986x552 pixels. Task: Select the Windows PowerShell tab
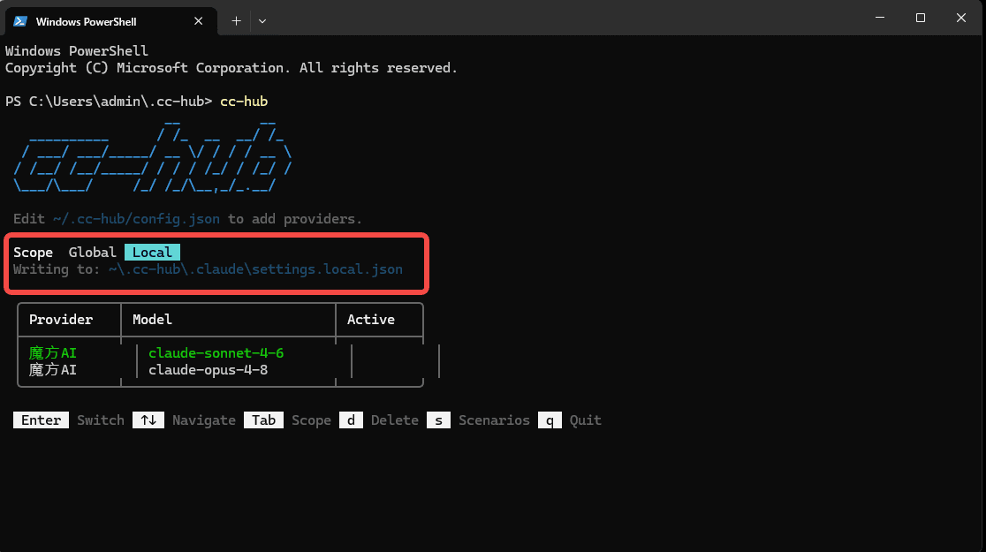(x=110, y=21)
